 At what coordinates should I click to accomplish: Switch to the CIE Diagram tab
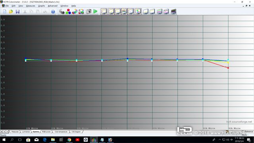click(76, 132)
